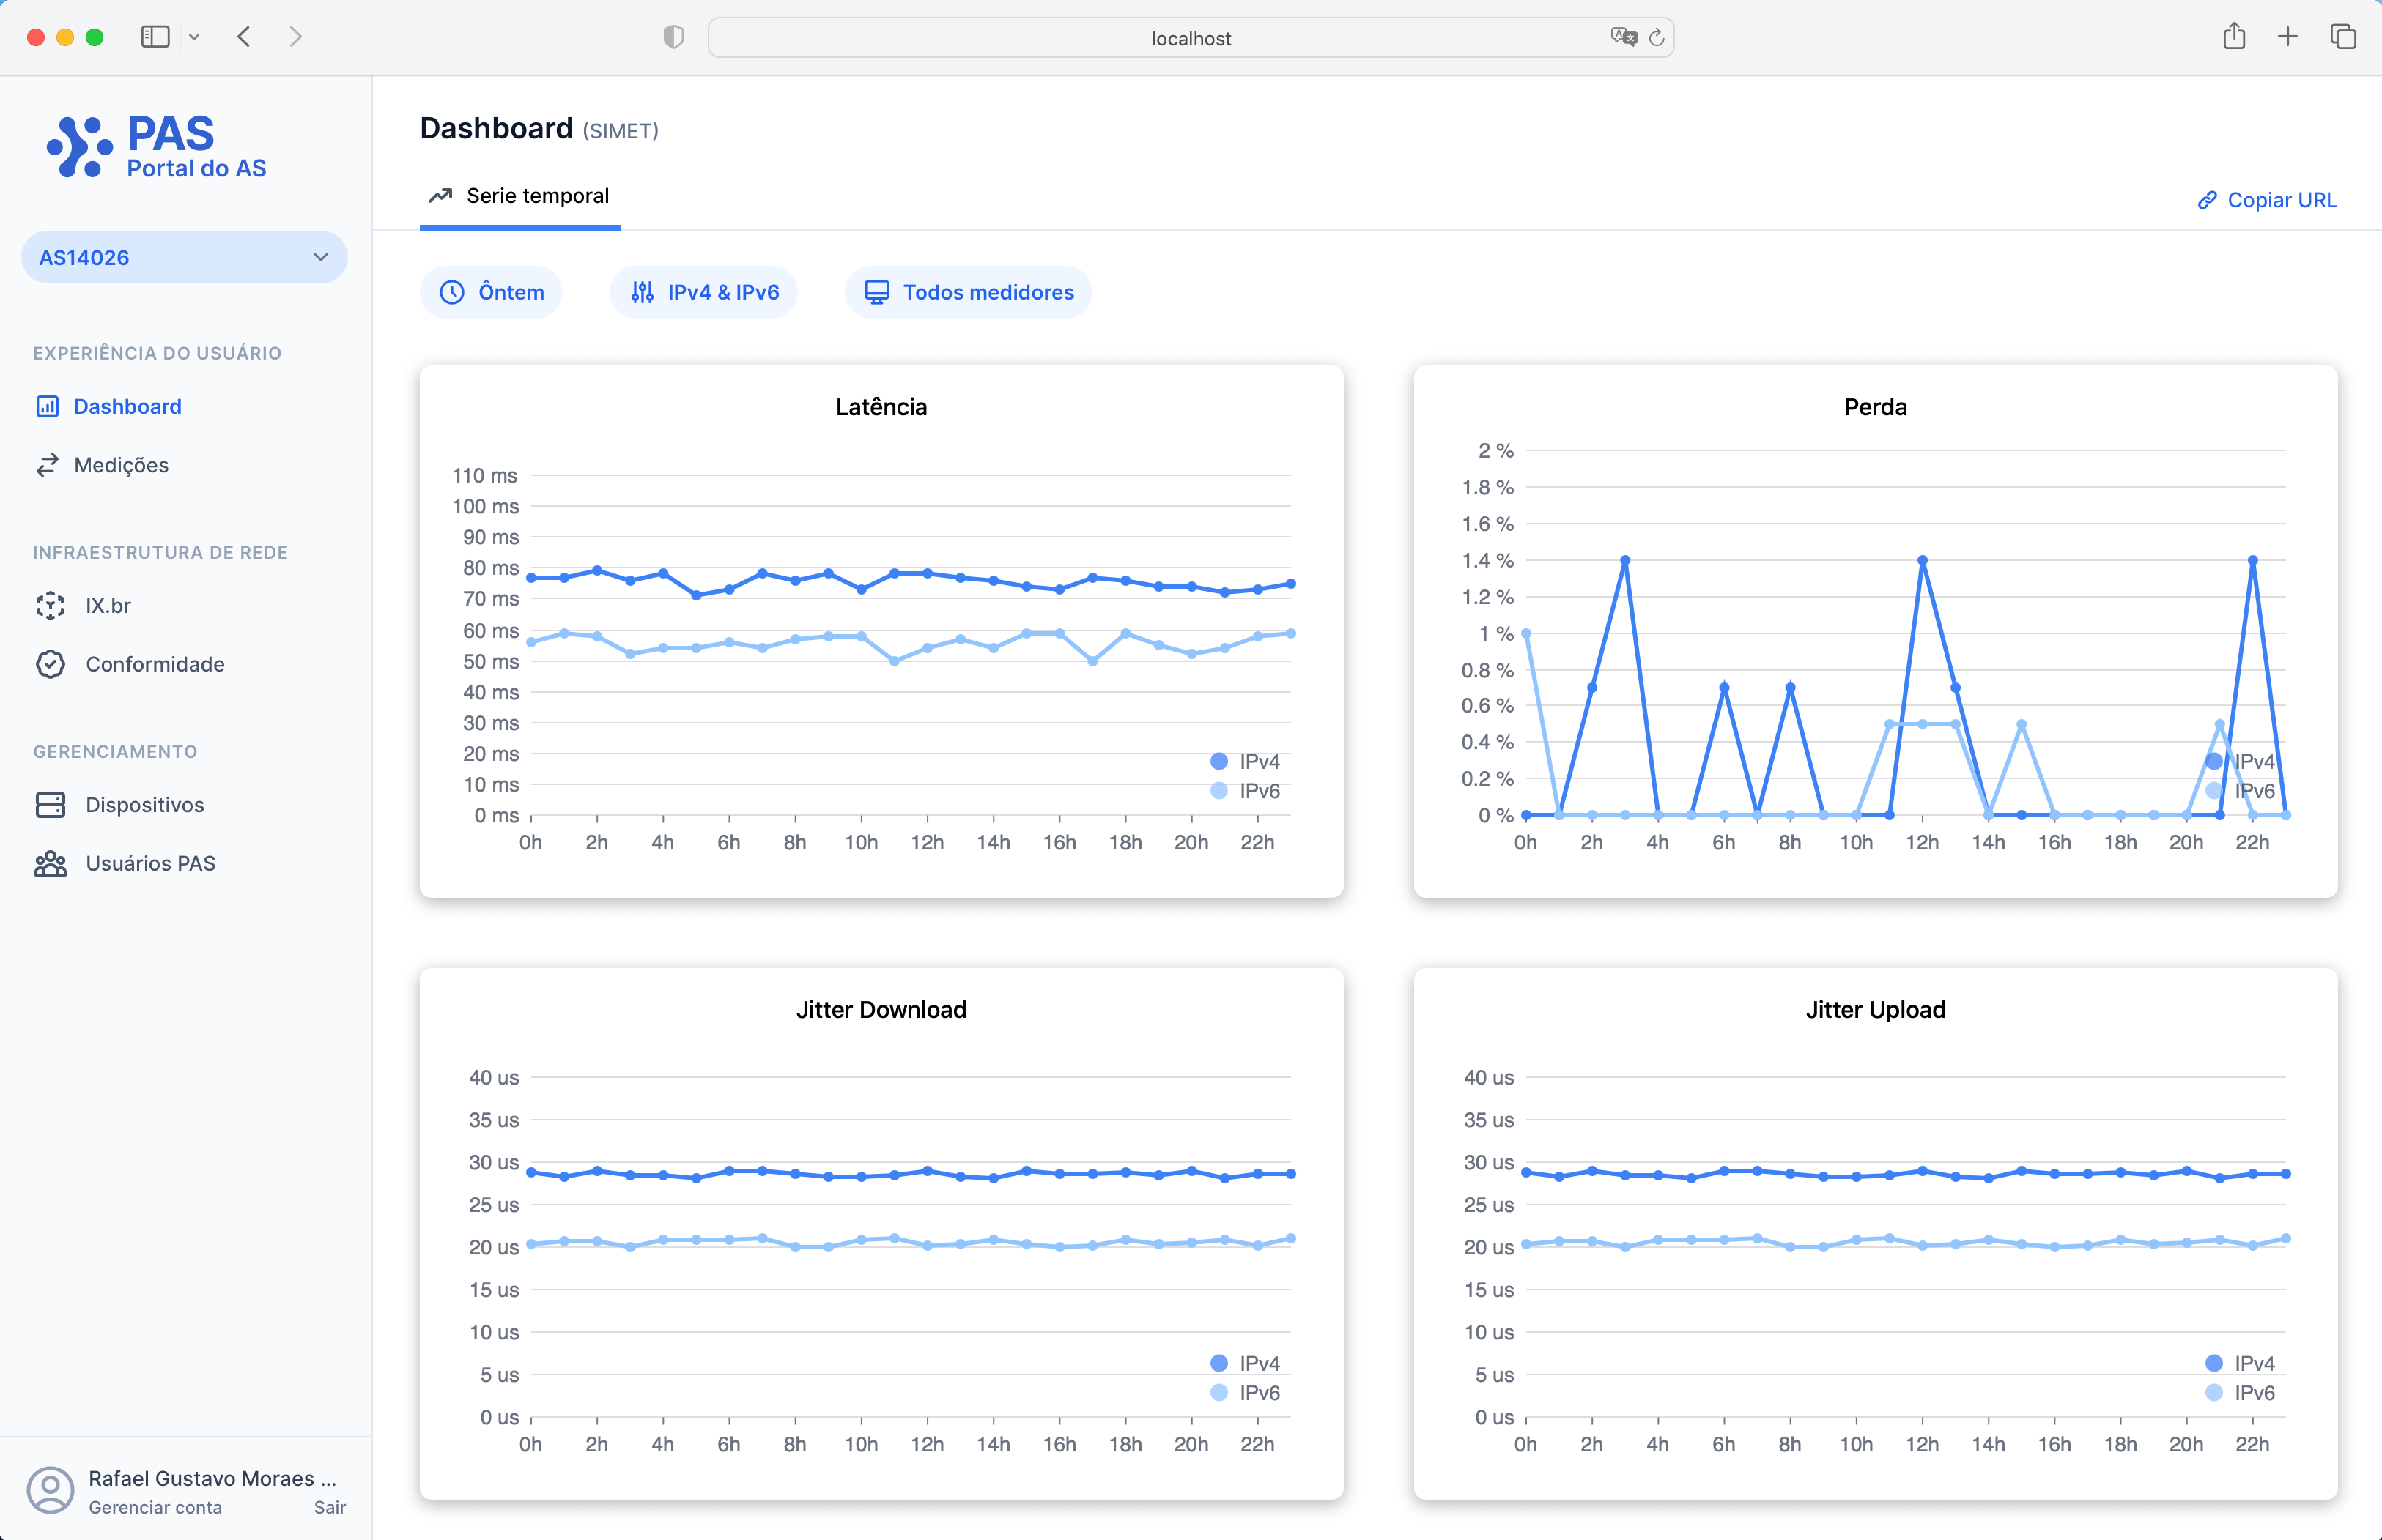Open Medições via its arrows icon
2382x1540 pixels.
[x=47, y=465]
